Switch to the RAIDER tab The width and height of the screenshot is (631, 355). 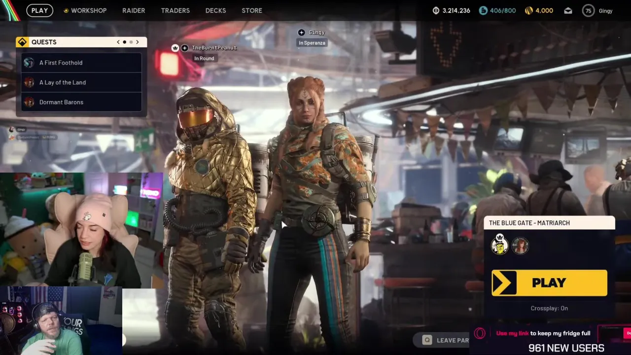coord(134,10)
